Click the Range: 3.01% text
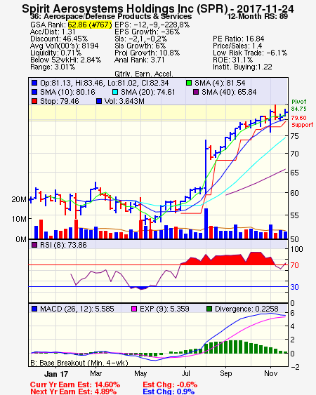This screenshot has height=395, width=316. pyautogui.click(x=53, y=67)
